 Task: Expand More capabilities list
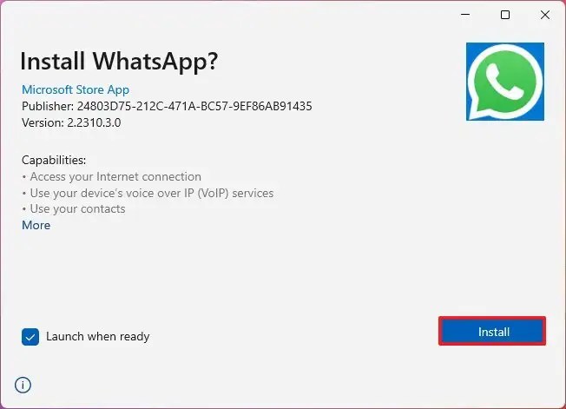(36, 225)
